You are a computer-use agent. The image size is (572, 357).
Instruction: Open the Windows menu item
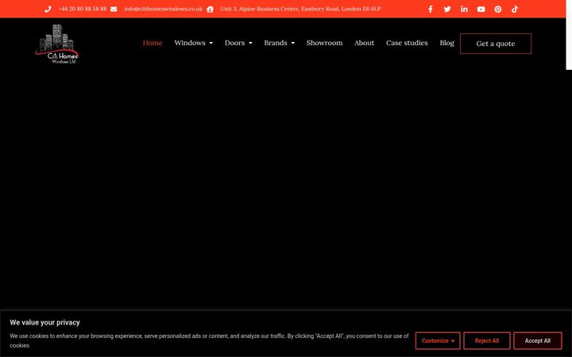point(190,43)
